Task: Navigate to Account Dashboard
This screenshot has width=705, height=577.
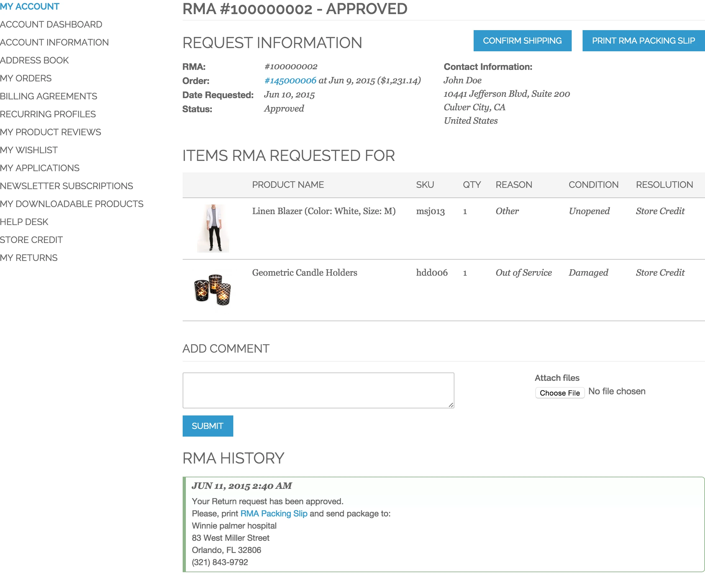Action: 51,24
